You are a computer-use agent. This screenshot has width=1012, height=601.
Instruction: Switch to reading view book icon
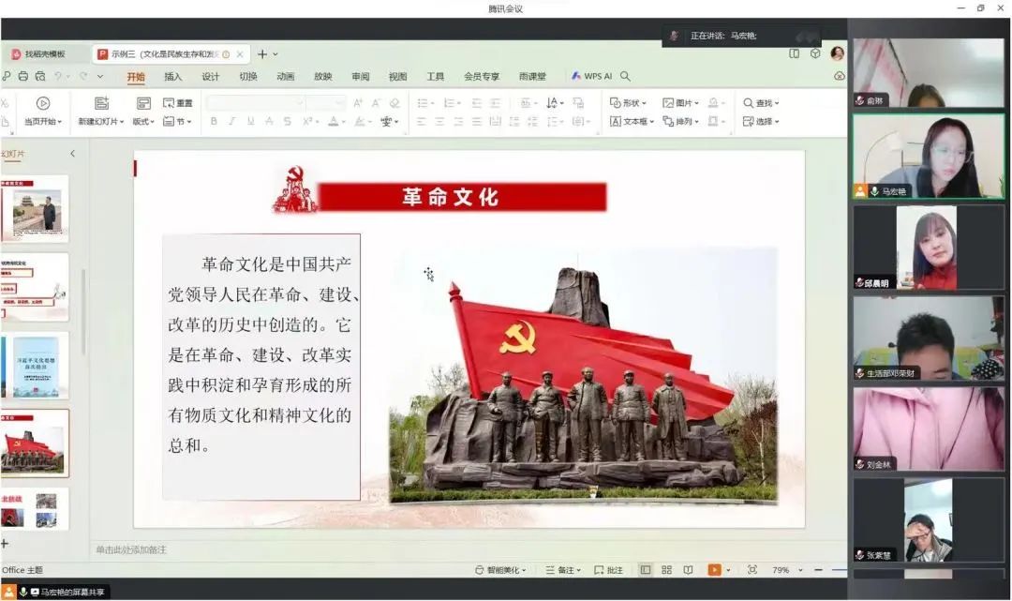tap(688, 570)
